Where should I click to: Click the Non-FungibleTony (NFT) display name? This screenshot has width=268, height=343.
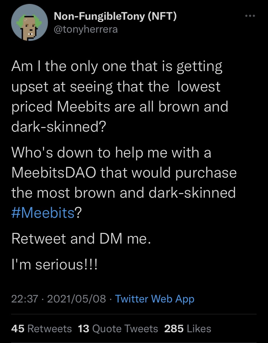point(114,16)
